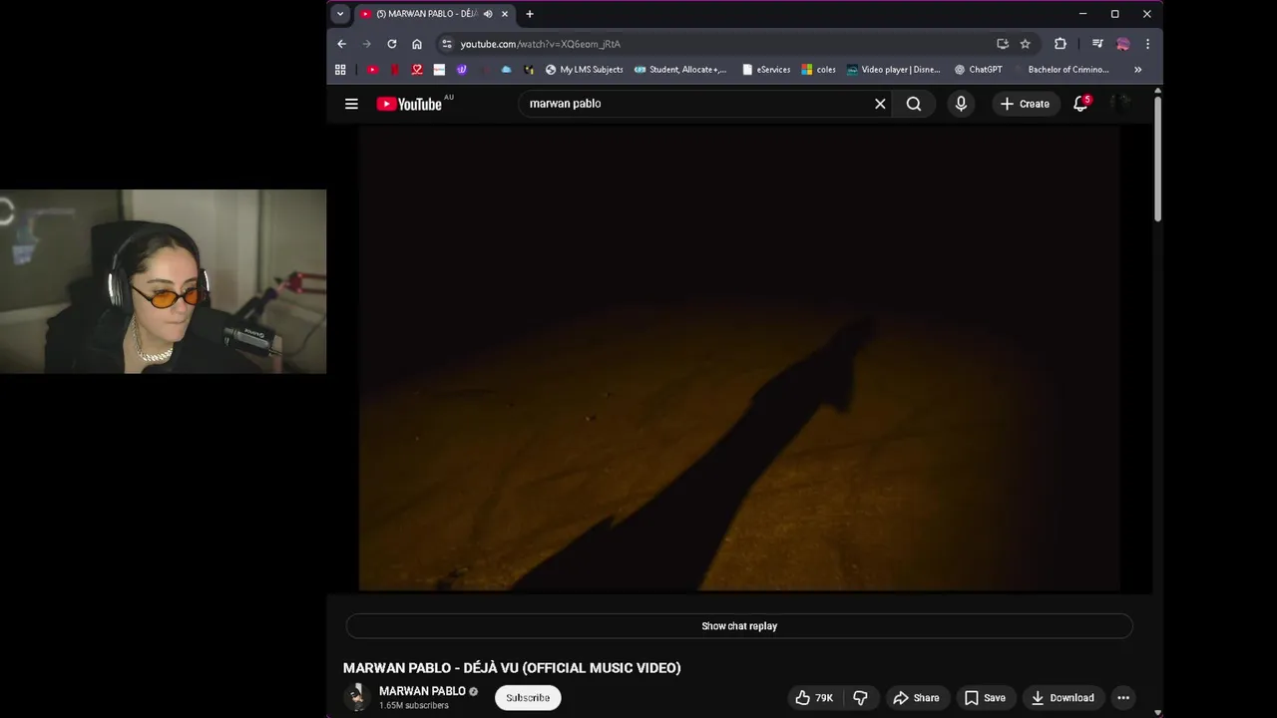Image resolution: width=1277 pixels, height=718 pixels.
Task: Go back to previous page
Action: (x=341, y=44)
